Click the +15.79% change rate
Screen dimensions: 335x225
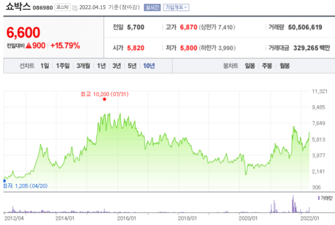point(65,46)
